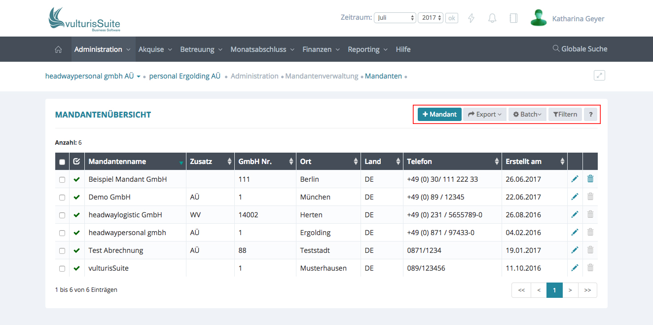The image size is (653, 325).
Task: Delete Beispiel Mandant GmbH via trash icon
Action: [x=590, y=179]
